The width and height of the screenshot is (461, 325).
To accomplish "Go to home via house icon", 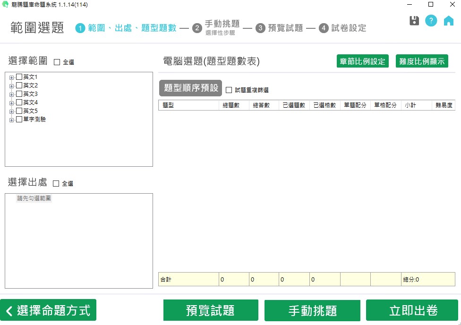I will point(448,21).
